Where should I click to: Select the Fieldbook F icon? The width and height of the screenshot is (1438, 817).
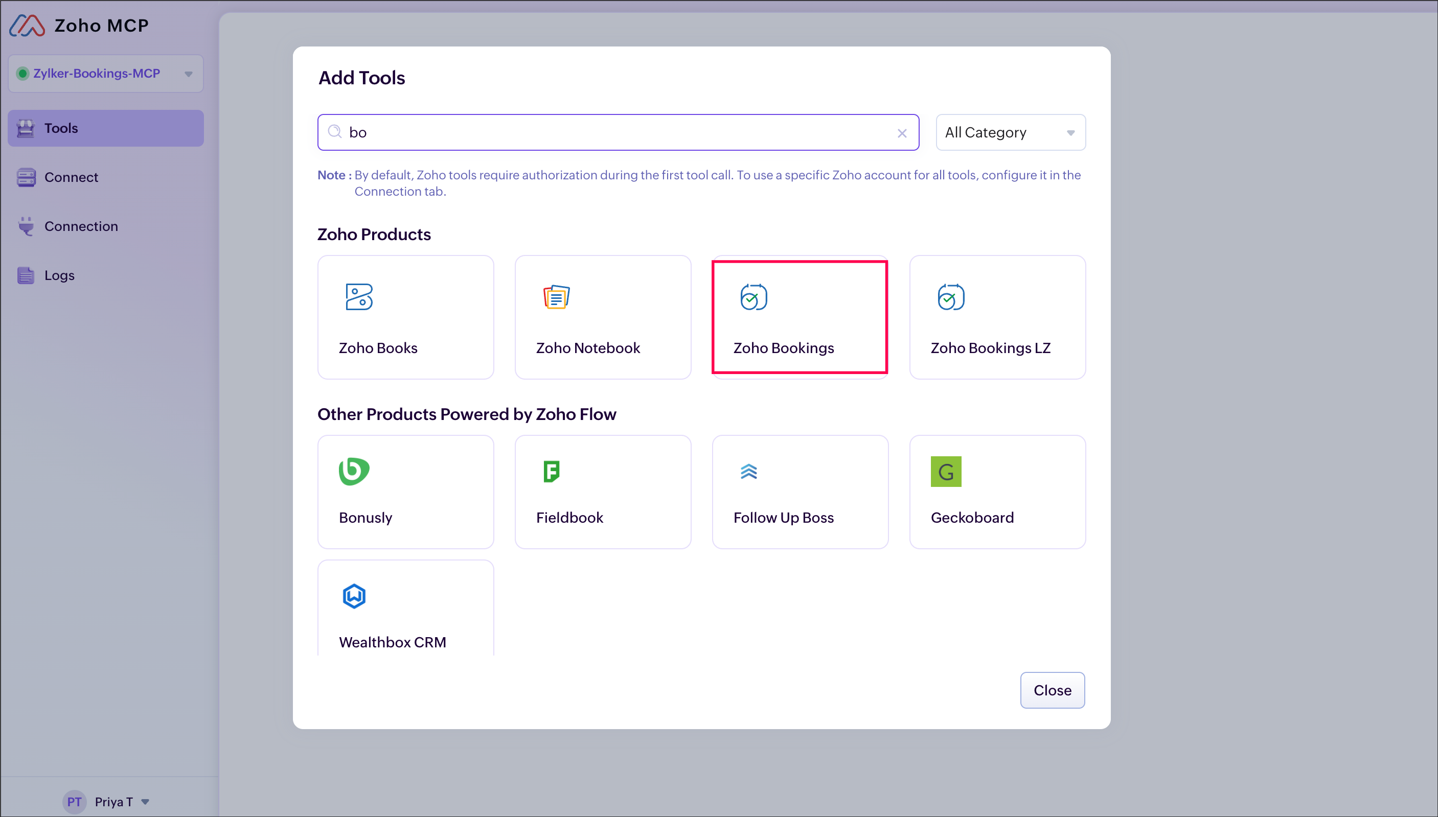(551, 471)
